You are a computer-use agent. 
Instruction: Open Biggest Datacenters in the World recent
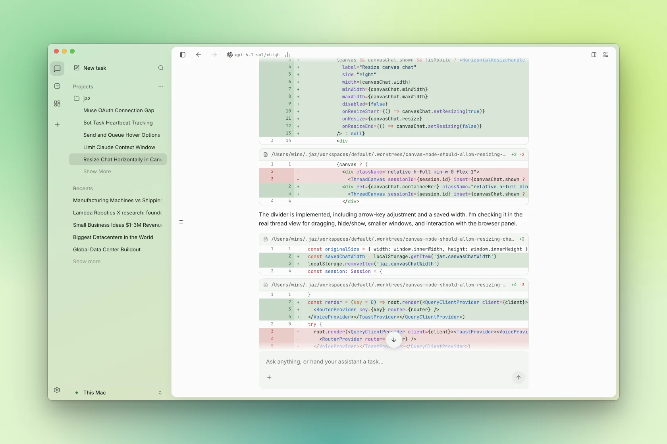click(118, 237)
